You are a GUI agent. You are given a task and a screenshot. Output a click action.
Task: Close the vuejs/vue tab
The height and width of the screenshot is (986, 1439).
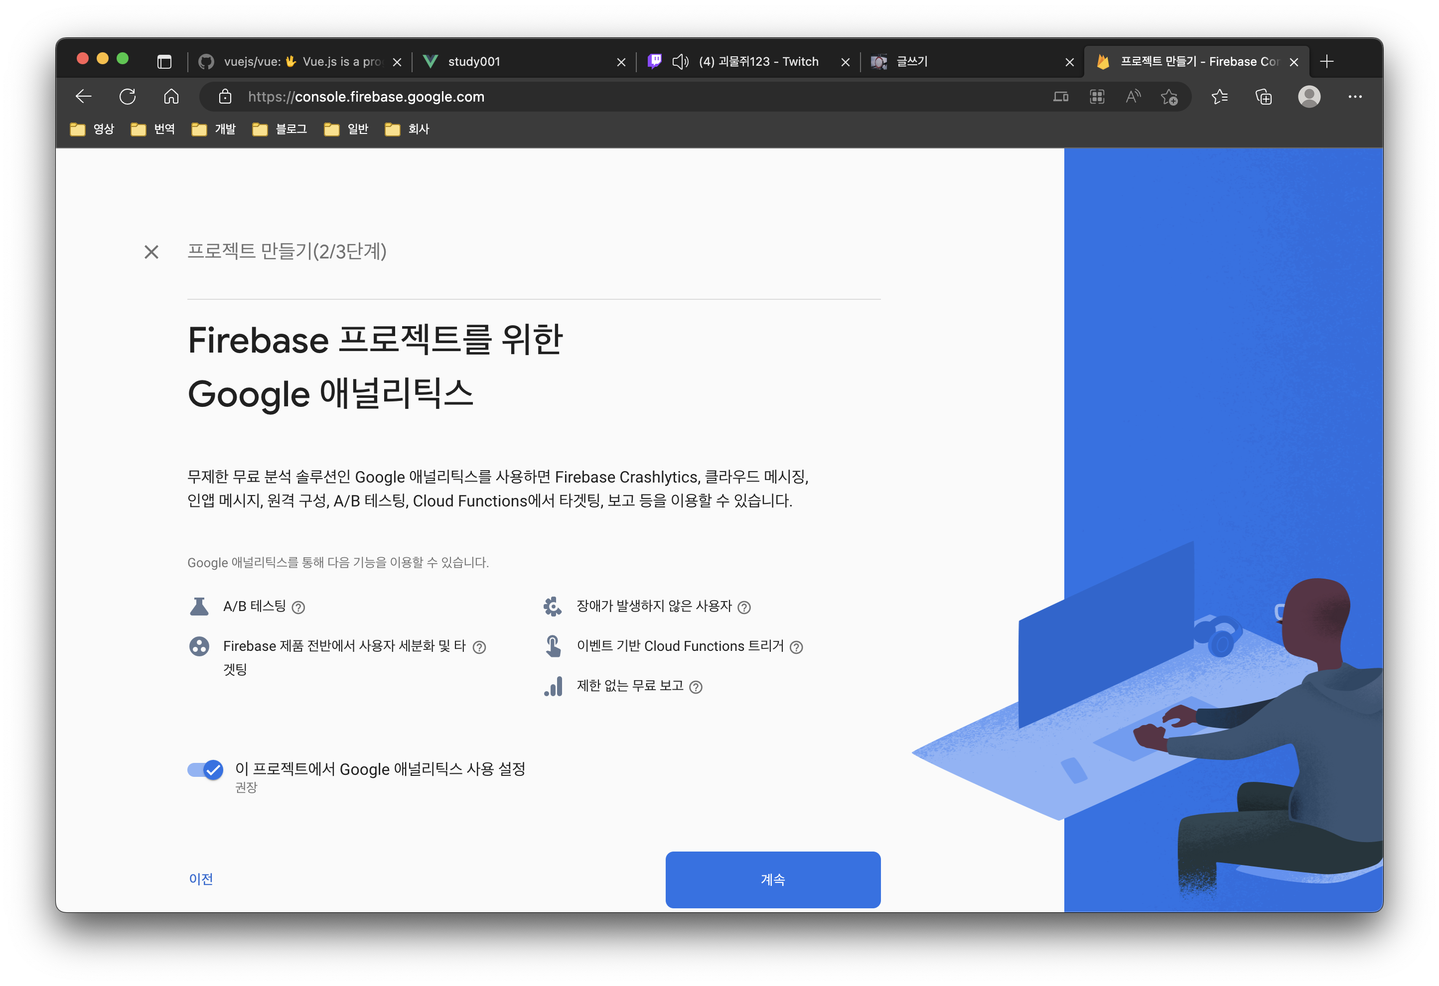(x=397, y=62)
